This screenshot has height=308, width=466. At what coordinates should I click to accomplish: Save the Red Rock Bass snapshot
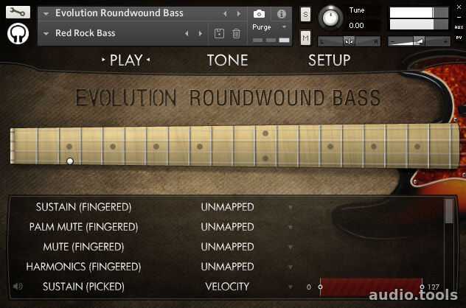[219, 33]
